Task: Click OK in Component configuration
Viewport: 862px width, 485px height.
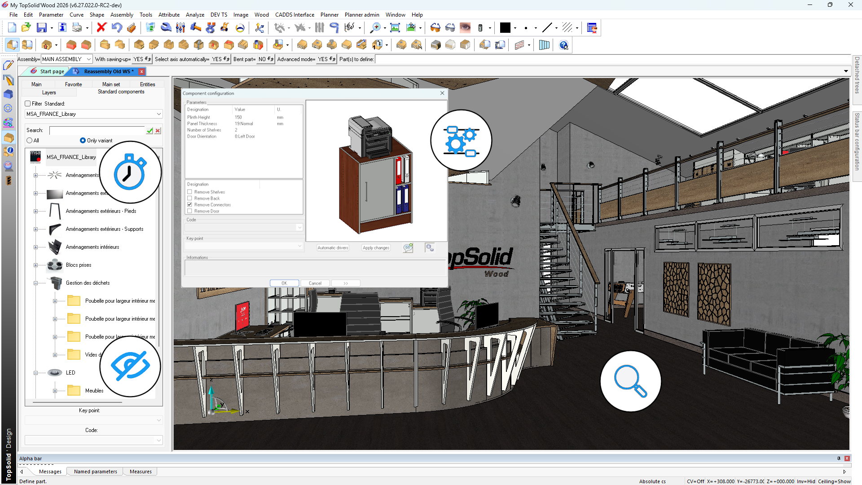Action: click(284, 283)
